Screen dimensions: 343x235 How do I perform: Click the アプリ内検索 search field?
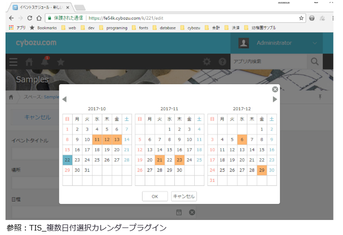pyautogui.click(x=268, y=62)
